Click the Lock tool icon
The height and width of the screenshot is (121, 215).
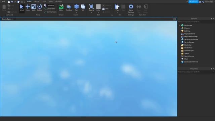(103, 9)
